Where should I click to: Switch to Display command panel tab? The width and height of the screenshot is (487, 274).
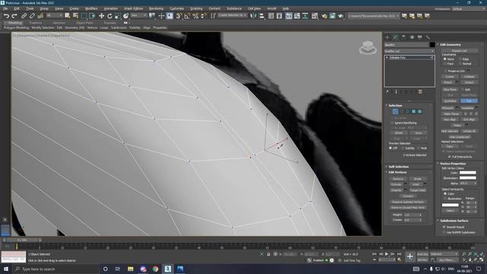coord(420,37)
